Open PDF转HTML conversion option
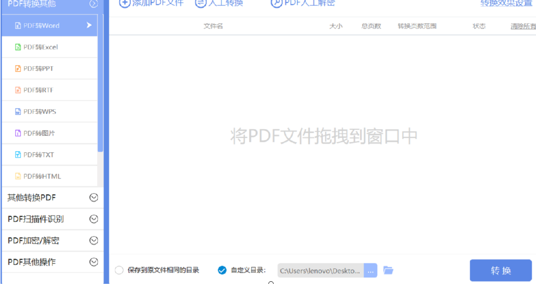 pyautogui.click(x=50, y=176)
